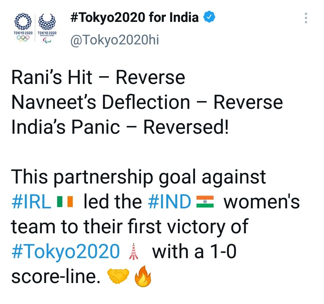Screen dimensions: 324x304
Task: Open the #IND hashtag
Action: click(169, 202)
